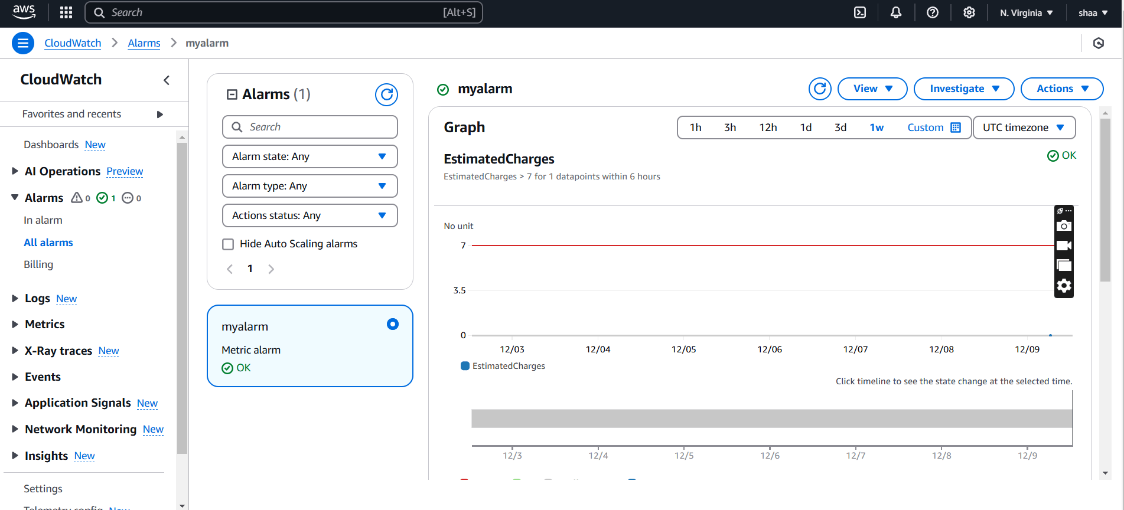Open the Actions status: Any dropdown
Image resolution: width=1124 pixels, height=510 pixels.
coord(310,215)
